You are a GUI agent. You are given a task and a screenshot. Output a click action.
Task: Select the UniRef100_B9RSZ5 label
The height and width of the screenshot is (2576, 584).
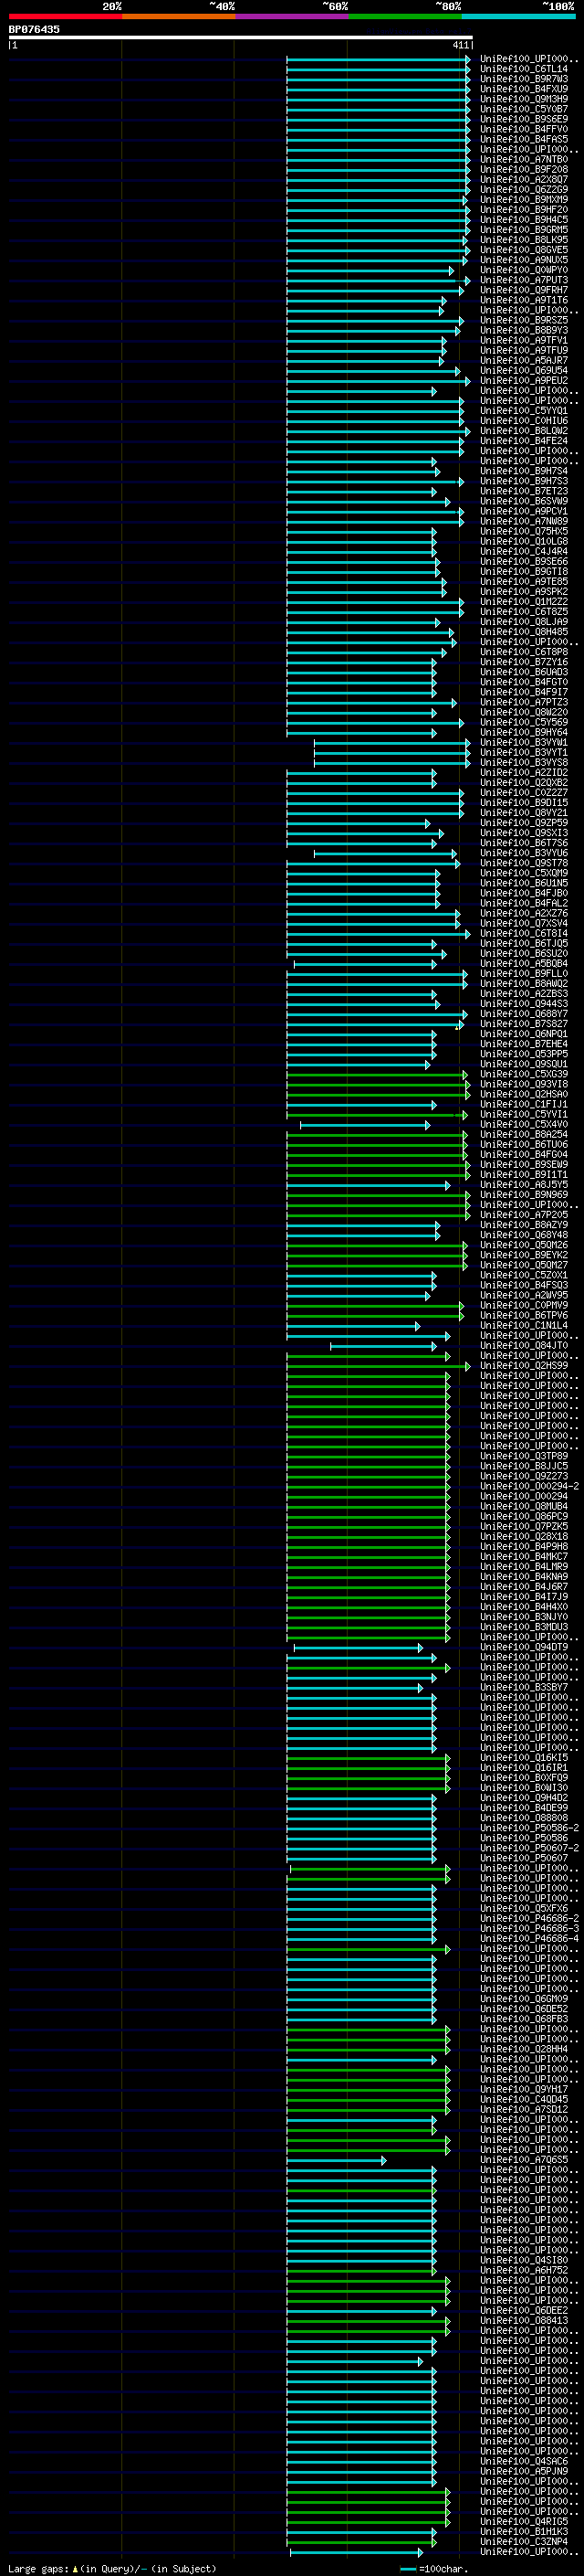[523, 320]
